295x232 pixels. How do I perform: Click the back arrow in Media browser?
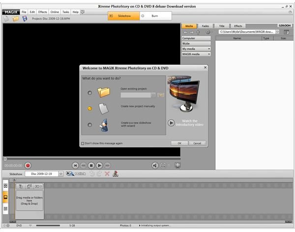pyautogui.click(x=186, y=32)
